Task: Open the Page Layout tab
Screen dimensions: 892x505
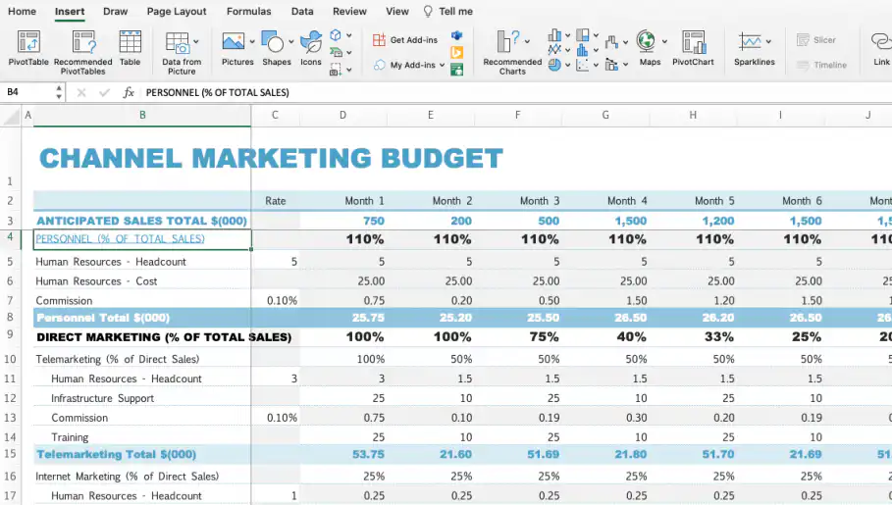Action: tap(177, 12)
